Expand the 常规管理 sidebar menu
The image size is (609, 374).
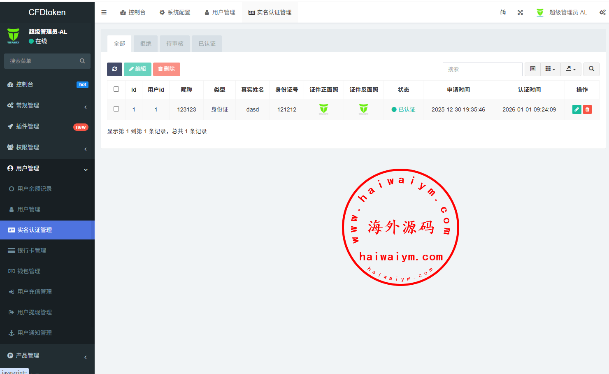pos(47,105)
